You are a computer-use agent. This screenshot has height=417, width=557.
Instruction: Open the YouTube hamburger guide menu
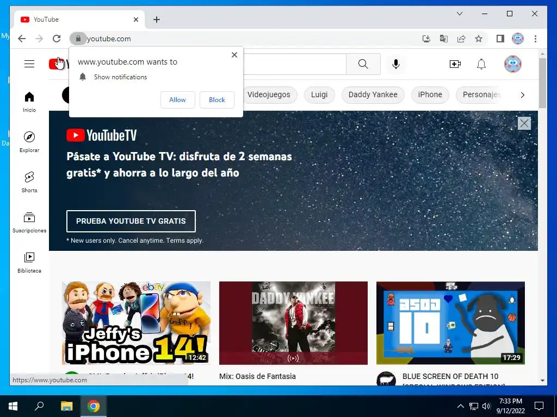point(29,64)
